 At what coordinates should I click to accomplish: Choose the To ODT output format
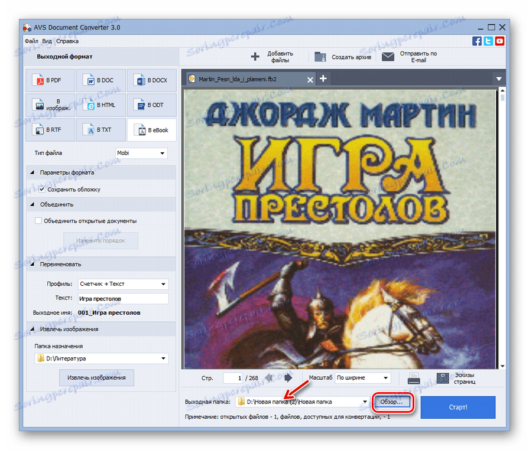(151, 105)
